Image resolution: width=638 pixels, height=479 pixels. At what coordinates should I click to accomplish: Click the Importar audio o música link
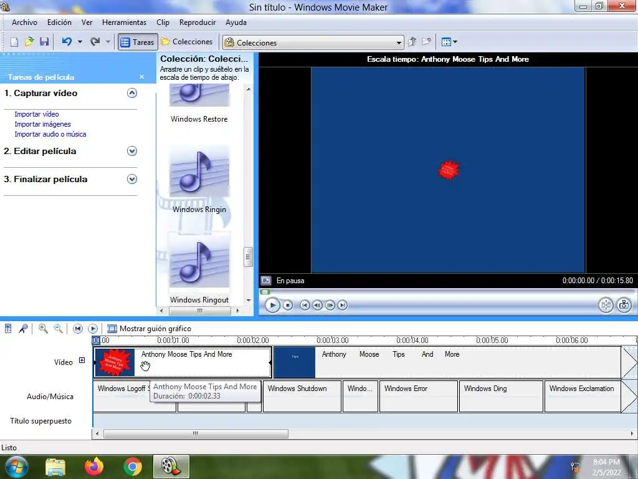click(50, 134)
